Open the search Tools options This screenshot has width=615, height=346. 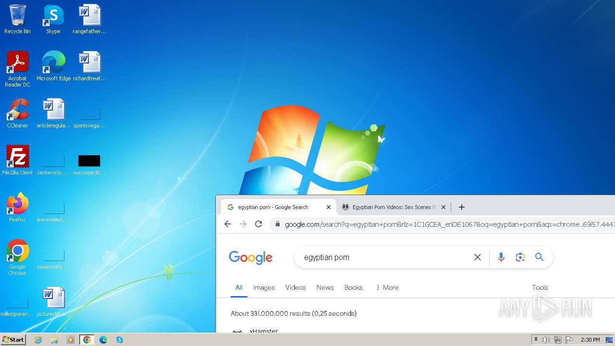[540, 287]
